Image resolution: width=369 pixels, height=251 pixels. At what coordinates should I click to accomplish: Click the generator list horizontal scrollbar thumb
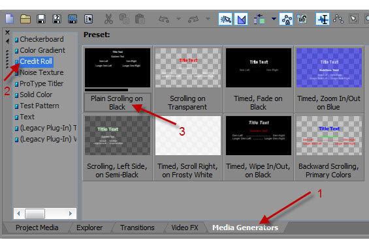35,214
